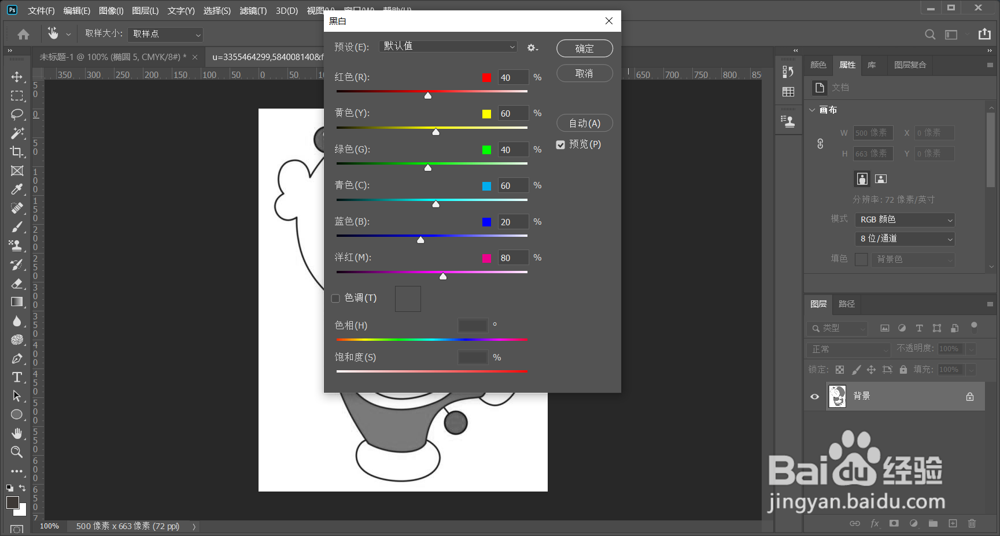Select landscape canvas orientation button
Image resolution: width=1000 pixels, height=536 pixels.
tap(881, 179)
